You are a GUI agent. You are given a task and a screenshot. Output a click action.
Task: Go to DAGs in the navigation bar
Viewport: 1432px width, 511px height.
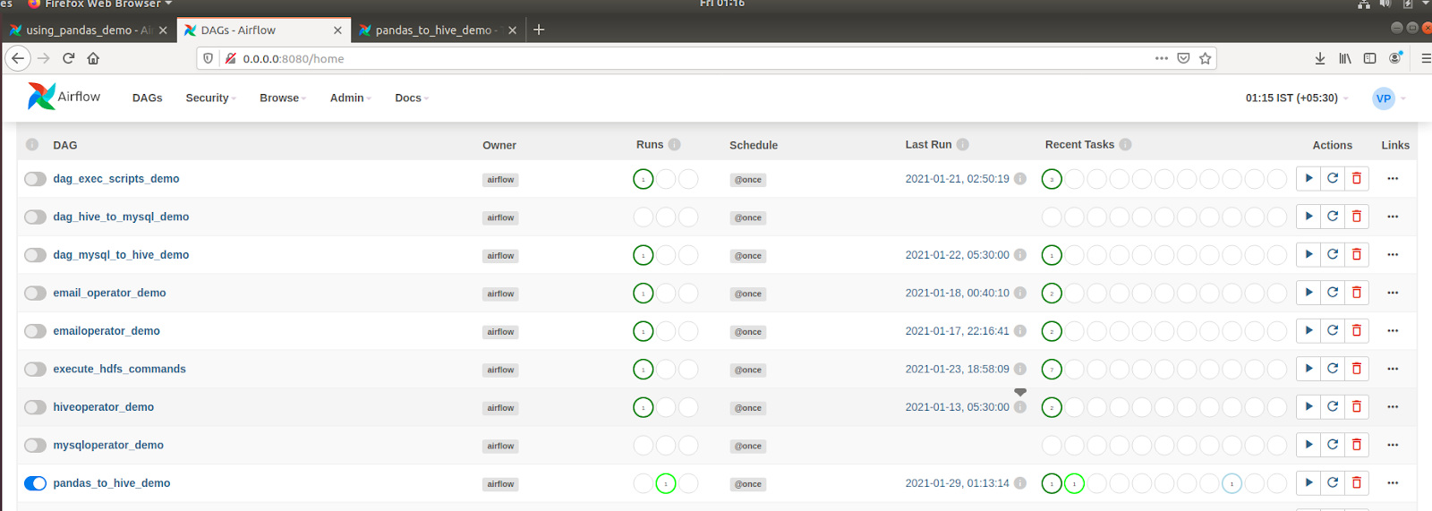tap(147, 98)
